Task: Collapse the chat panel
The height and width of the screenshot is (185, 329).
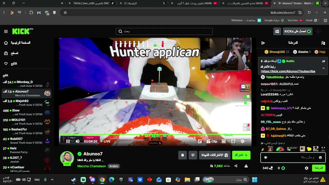Action: (x=263, y=43)
